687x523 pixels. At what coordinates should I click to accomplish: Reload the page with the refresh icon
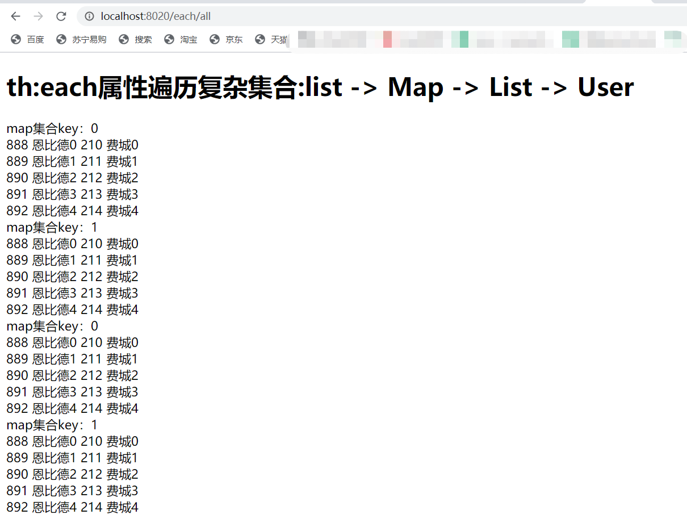coord(61,16)
